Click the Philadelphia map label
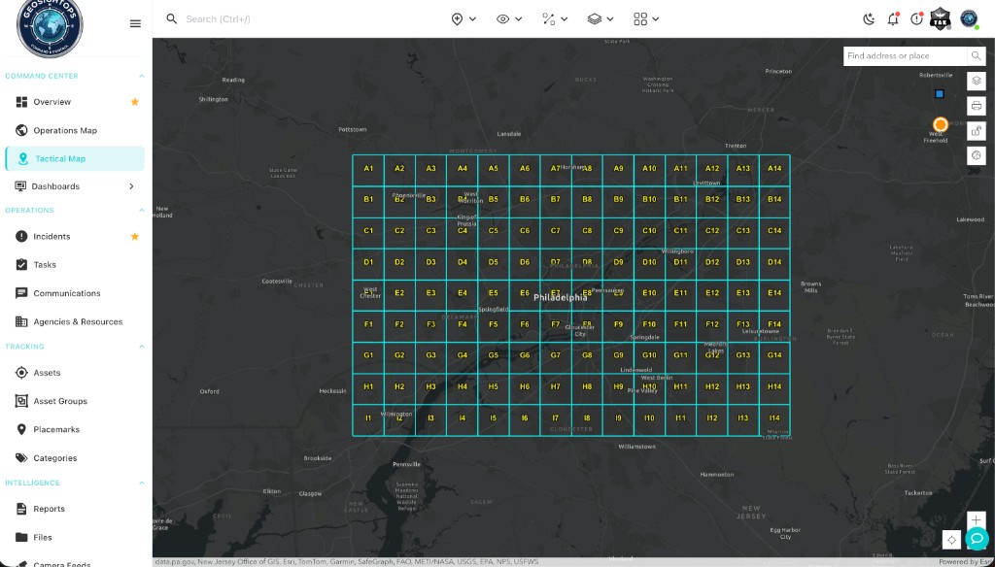Screen dimensions: 995x567 click(x=561, y=297)
